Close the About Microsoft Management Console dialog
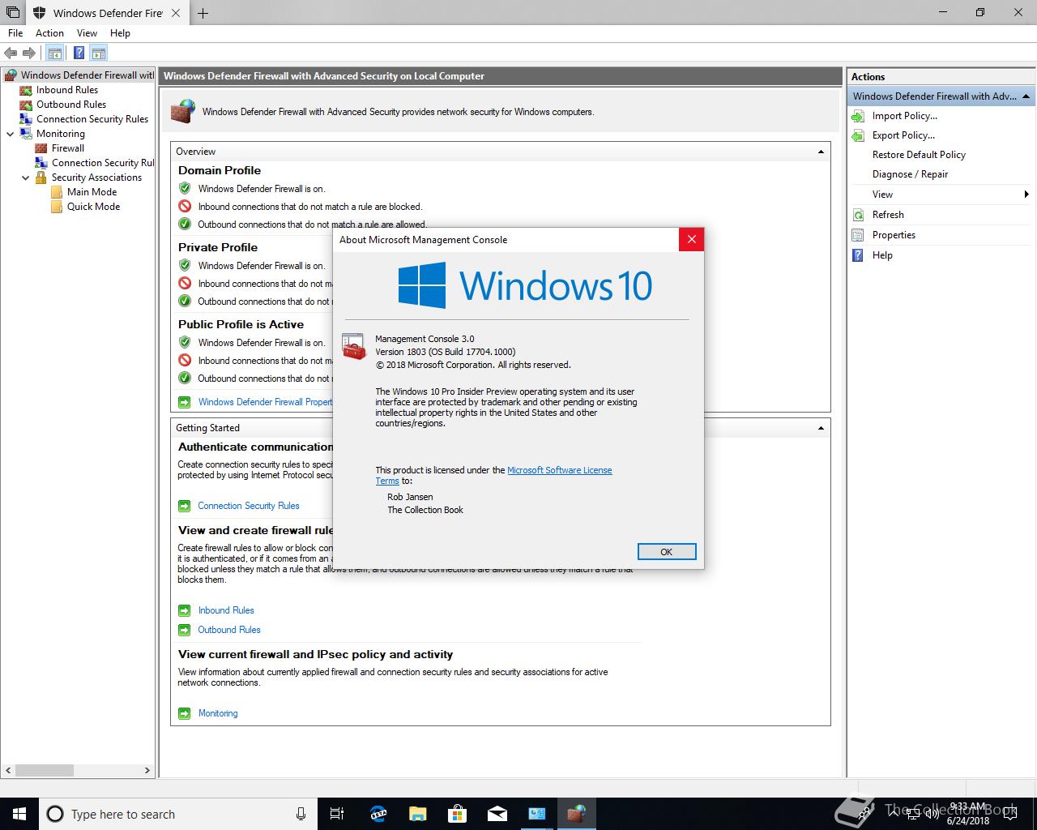1037x830 pixels. coord(691,240)
